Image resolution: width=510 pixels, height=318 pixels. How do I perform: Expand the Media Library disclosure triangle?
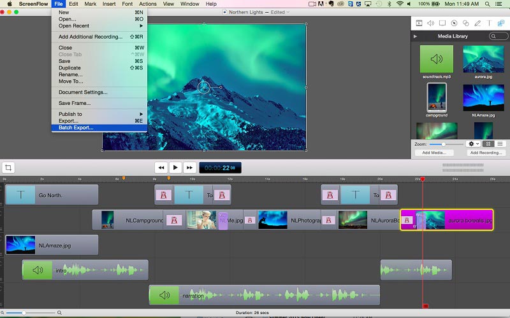click(416, 36)
